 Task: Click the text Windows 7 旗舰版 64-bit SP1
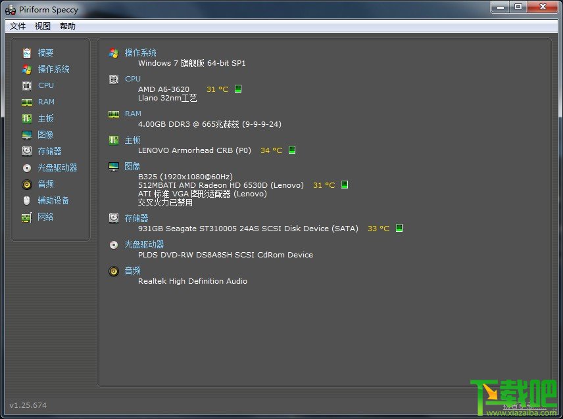pyautogui.click(x=192, y=64)
